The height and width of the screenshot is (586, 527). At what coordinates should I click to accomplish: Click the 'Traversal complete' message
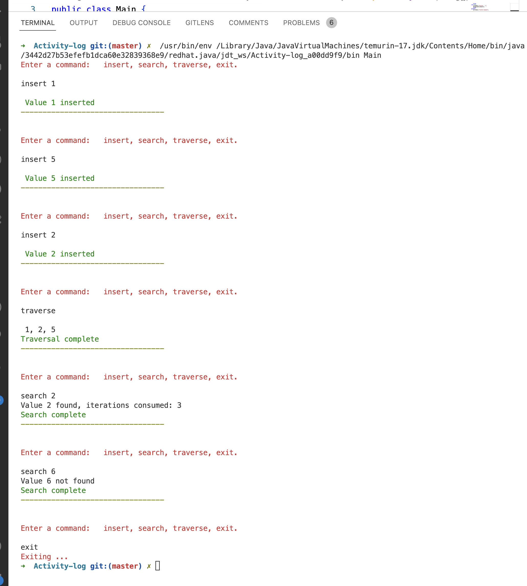[59, 339]
